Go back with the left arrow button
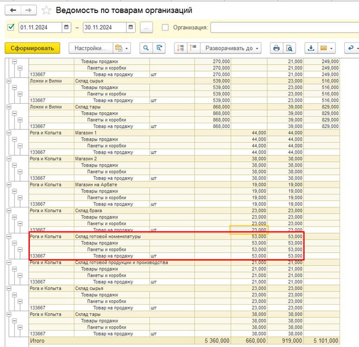Image resolution: width=359 pixels, height=347 pixels. [13, 10]
